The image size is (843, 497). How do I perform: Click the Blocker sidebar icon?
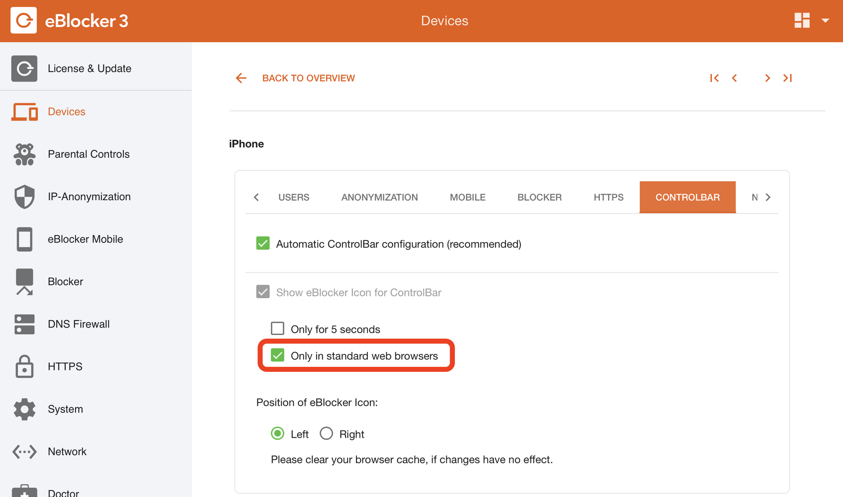coord(24,282)
